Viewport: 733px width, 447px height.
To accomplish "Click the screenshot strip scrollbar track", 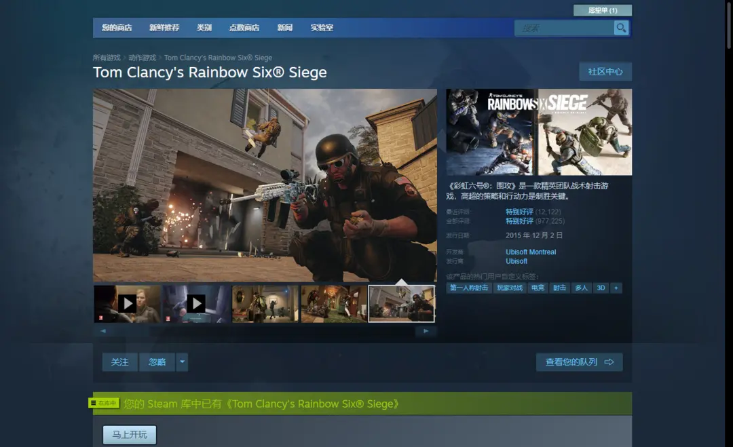I will point(265,331).
